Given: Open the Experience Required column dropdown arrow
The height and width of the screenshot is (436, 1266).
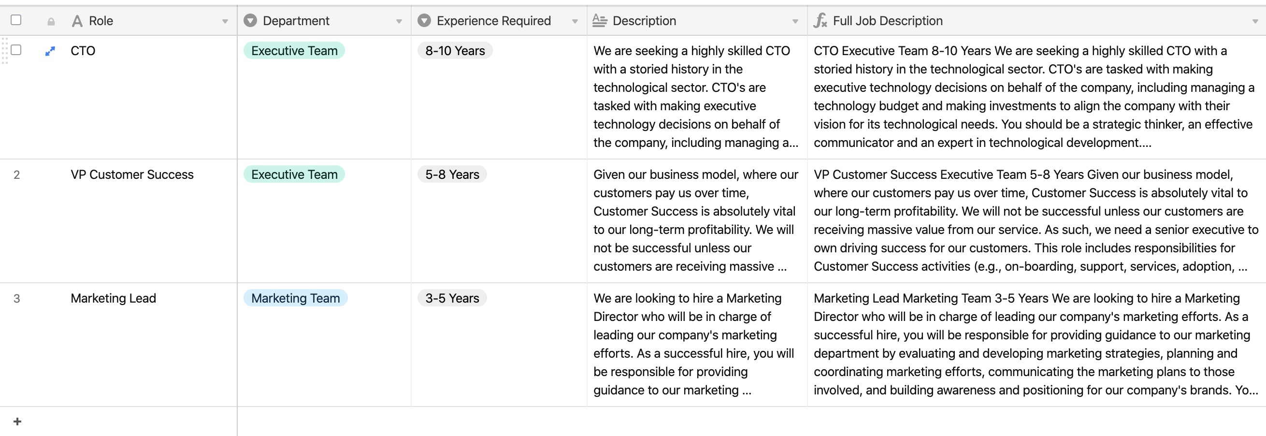Looking at the screenshot, I should [575, 21].
